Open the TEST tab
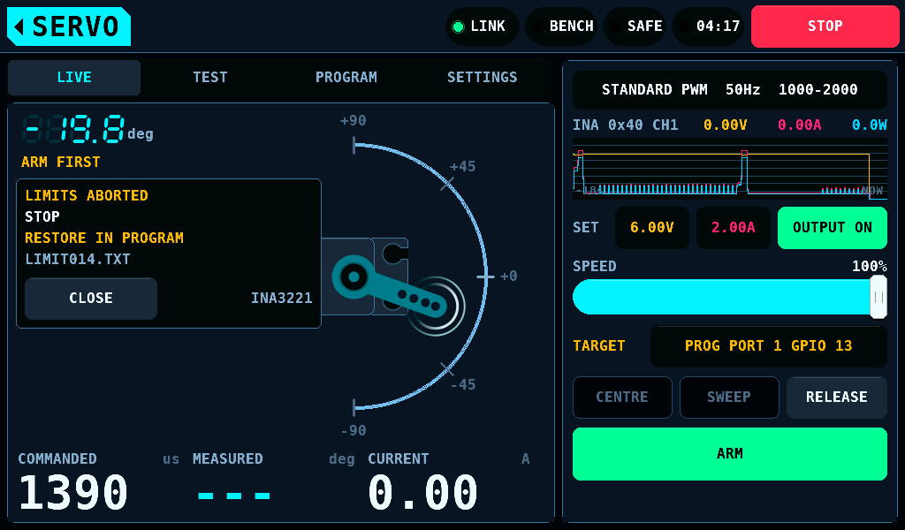 click(210, 77)
